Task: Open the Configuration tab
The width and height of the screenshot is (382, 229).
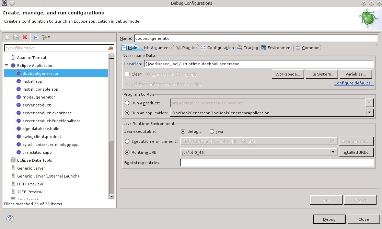Action: [218, 48]
